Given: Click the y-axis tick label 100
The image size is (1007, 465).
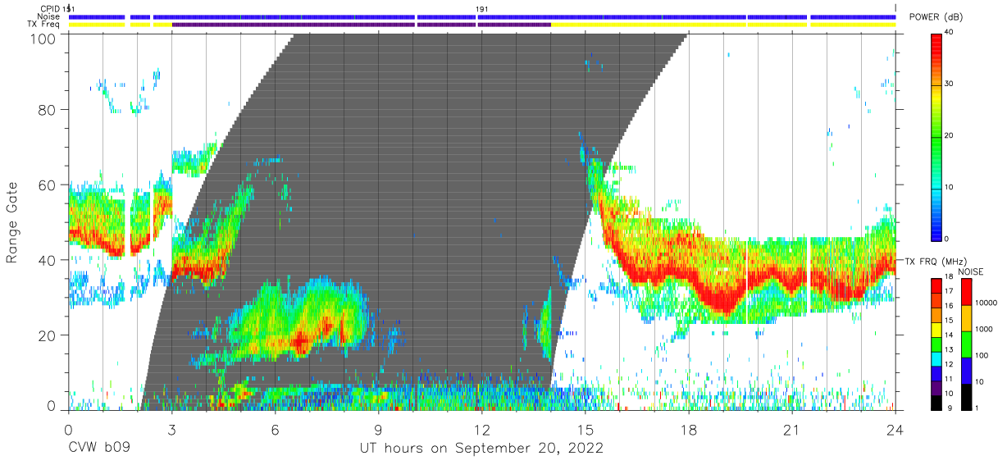Looking at the screenshot, I should [42, 39].
